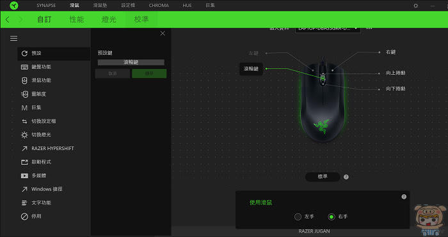Select 向上捲動 scroll up label
Screen dimensions: 448x237
(396, 73)
